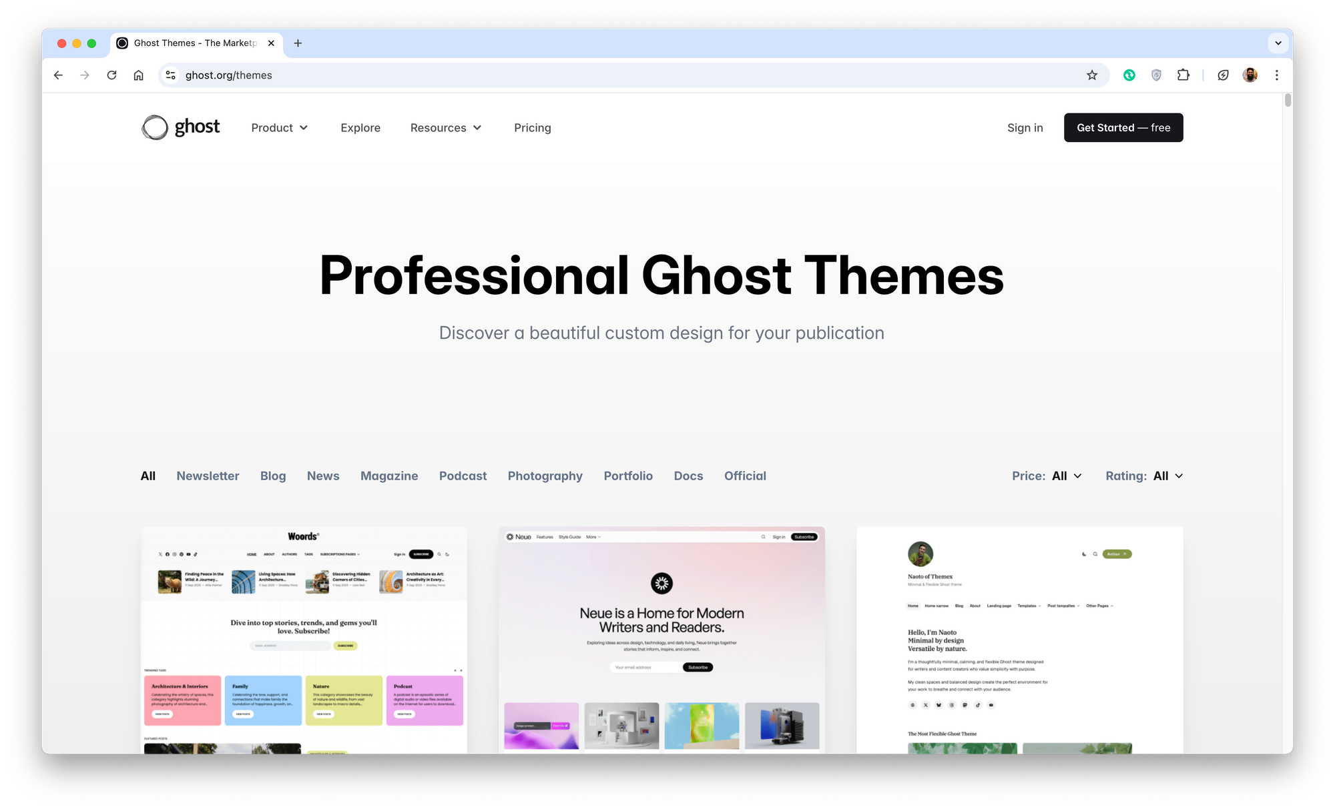Open the Extensions puzzle icon
This screenshot has height=809, width=1335.
(1183, 75)
